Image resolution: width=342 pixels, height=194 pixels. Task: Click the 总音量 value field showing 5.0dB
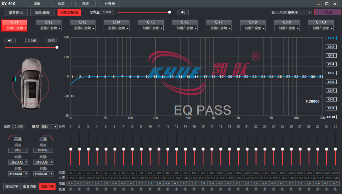tap(107, 12)
